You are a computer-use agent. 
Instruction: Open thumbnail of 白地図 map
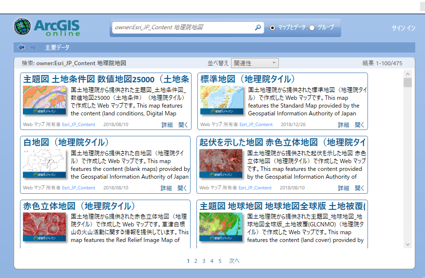pyautogui.click(x=44, y=164)
